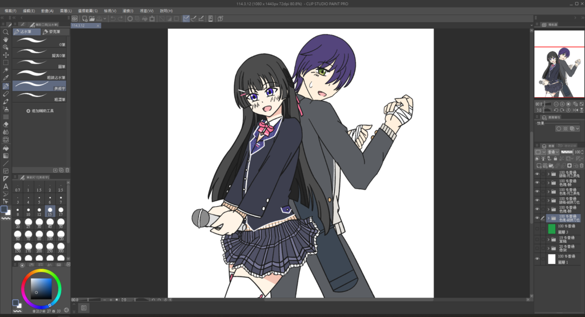Select the main drawing color swatch in toolbar
Image resolution: width=585 pixels, height=317 pixels.
pyautogui.click(x=4, y=209)
